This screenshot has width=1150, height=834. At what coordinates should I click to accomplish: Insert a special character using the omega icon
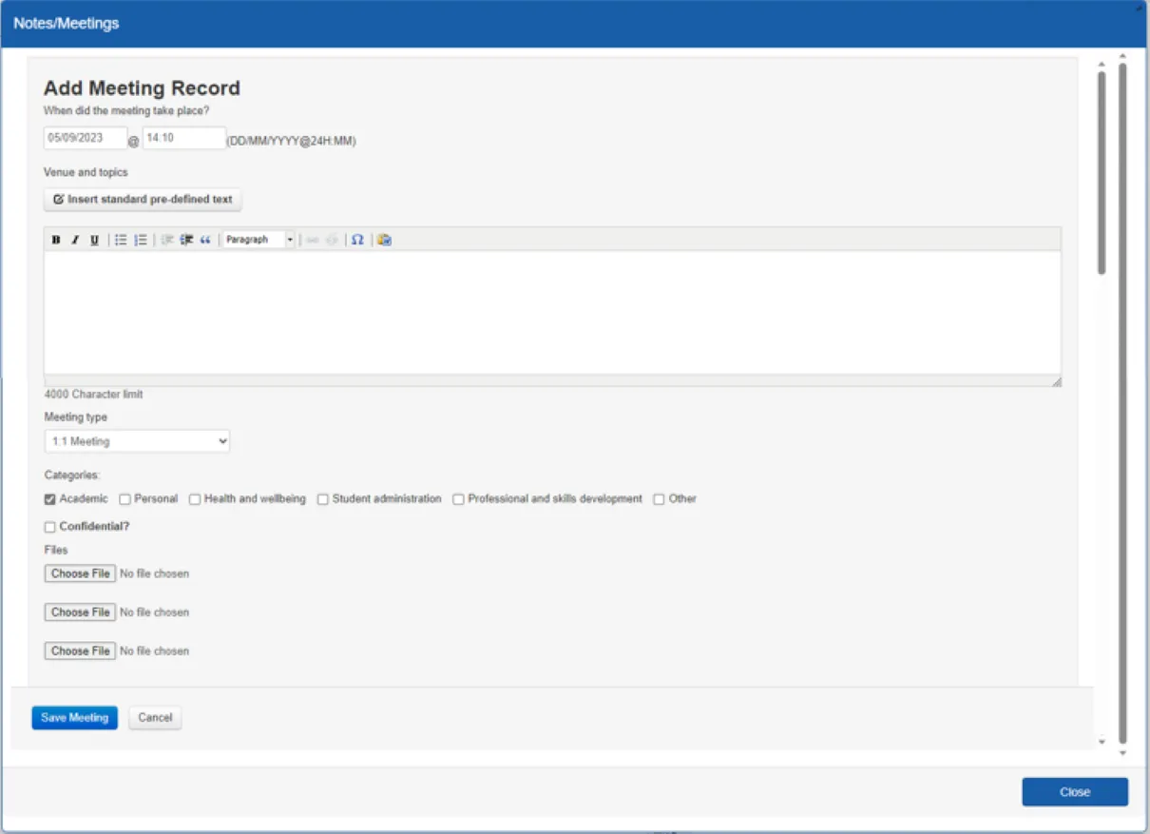click(x=358, y=240)
